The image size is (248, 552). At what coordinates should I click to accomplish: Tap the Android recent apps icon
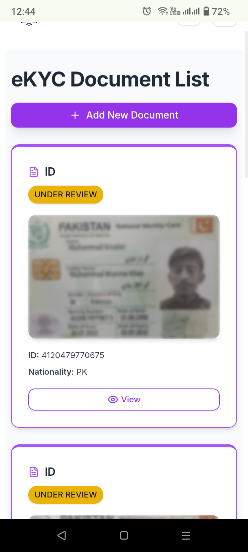(x=186, y=535)
